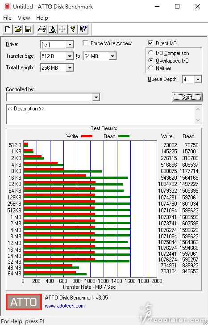The image size is (208, 325).
Task: Click the red Write legend swatch
Action: [87, 136]
